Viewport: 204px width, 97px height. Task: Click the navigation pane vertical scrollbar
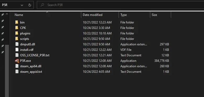click(x=7, y=71)
